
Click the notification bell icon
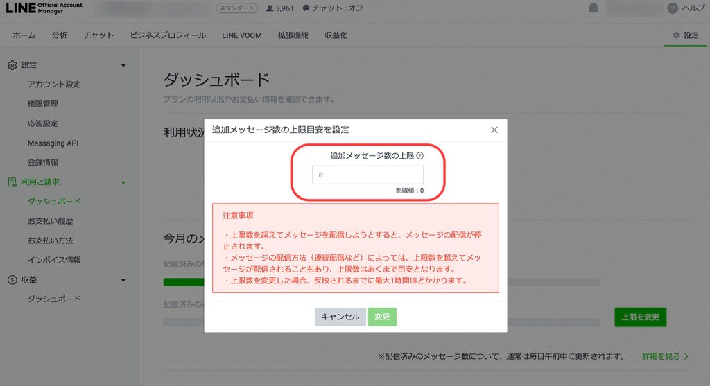pyautogui.click(x=594, y=8)
